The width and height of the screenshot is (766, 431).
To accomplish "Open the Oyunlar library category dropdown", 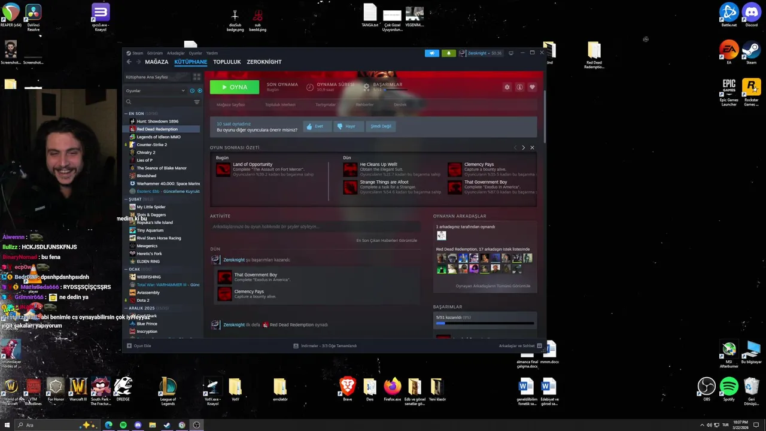I will point(156,90).
